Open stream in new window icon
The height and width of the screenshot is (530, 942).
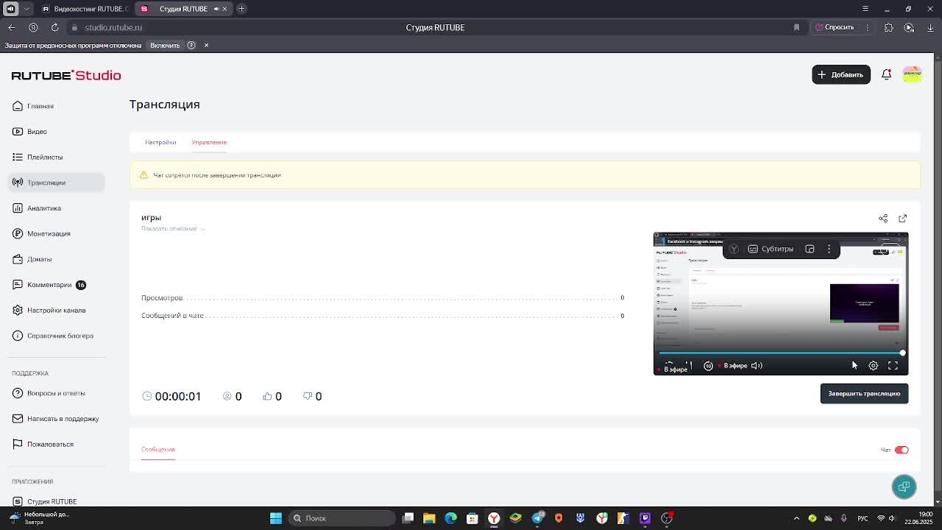[902, 219]
